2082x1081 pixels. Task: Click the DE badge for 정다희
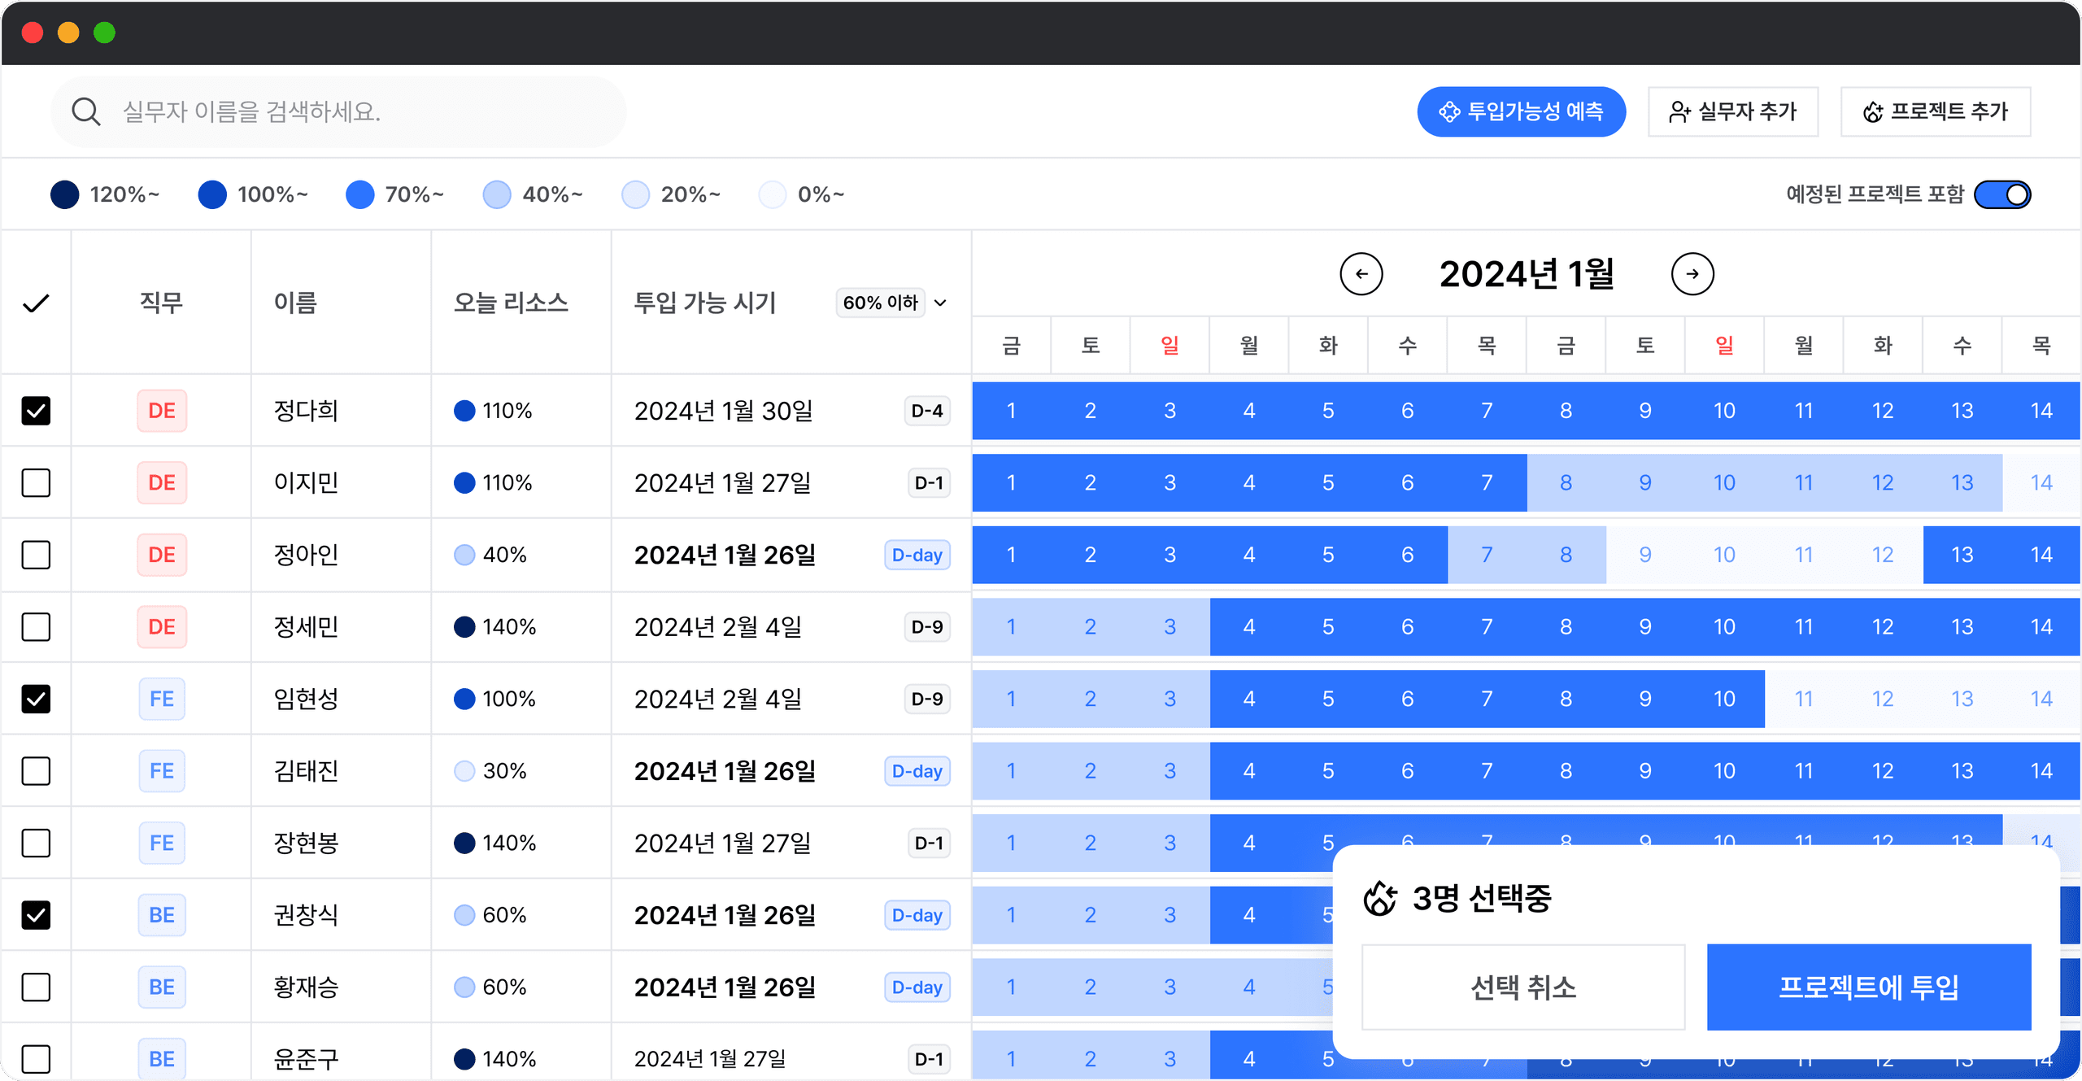[161, 411]
